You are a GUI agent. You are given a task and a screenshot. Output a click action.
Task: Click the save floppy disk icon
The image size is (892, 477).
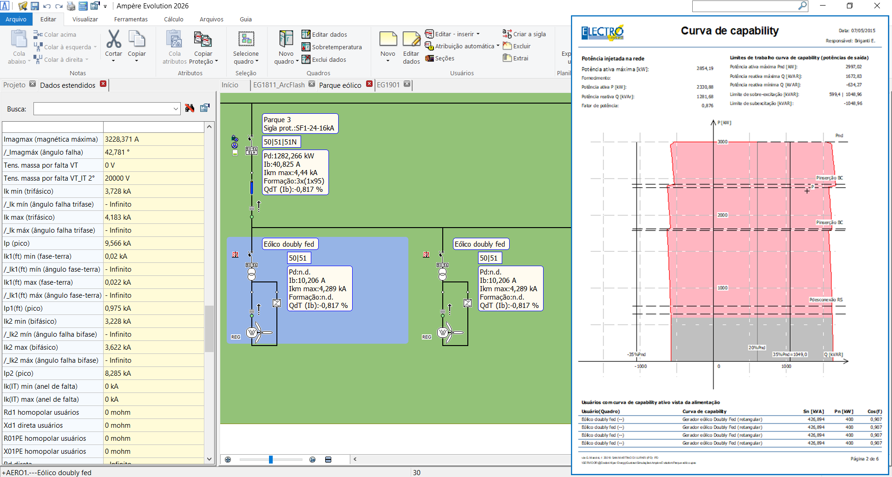[35, 6]
